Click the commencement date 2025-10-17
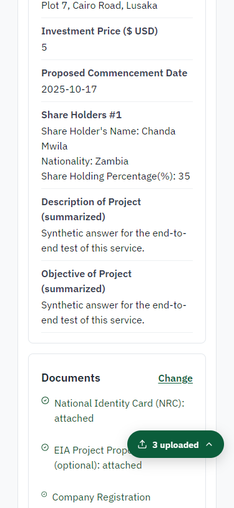Screen dimensions: 234x508 click(69, 89)
